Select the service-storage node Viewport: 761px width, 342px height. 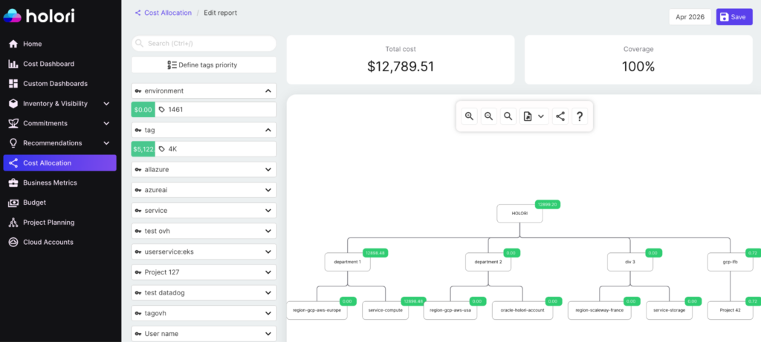tap(669, 311)
